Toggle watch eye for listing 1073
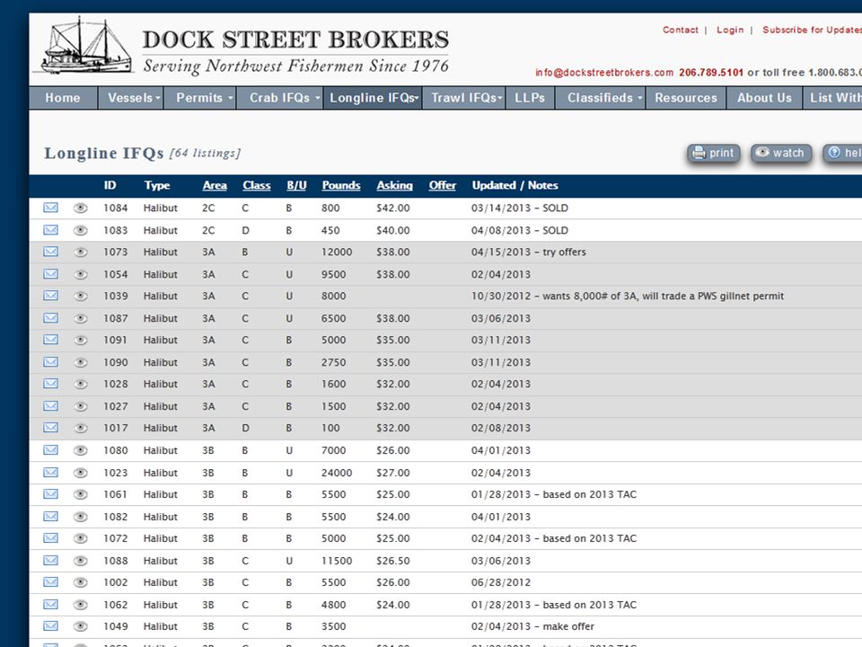 80,252
